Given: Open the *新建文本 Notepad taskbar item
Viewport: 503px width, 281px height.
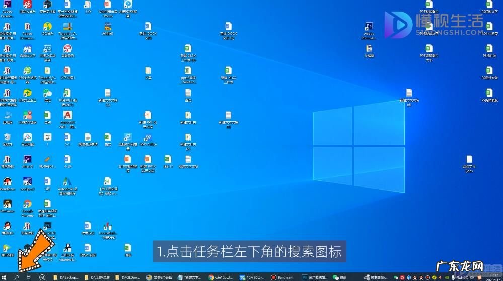Looking at the screenshot, I should [190, 277].
